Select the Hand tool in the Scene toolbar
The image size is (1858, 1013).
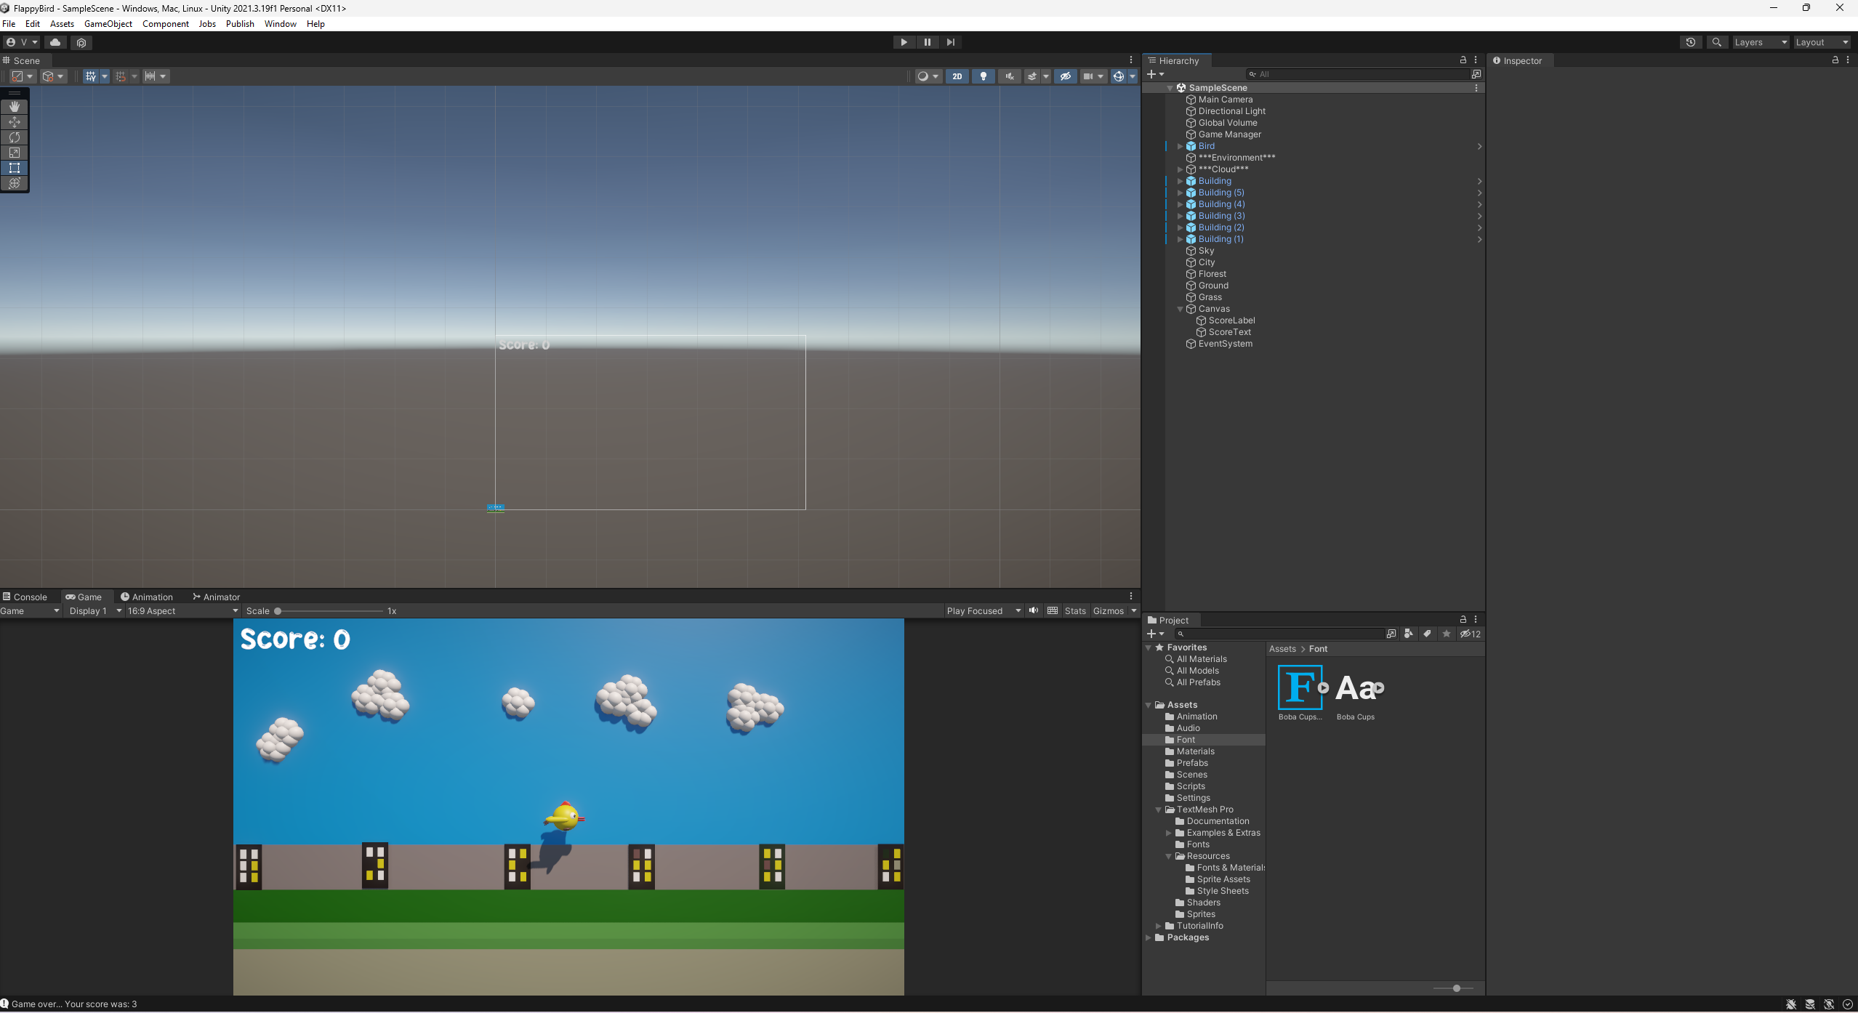click(15, 106)
